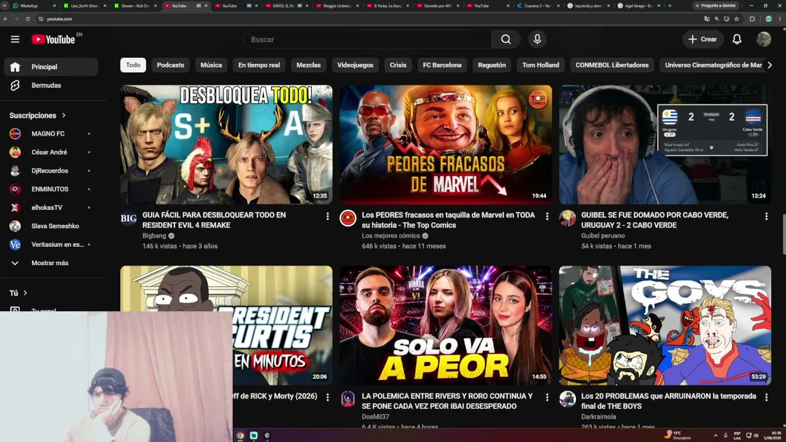The width and height of the screenshot is (786, 442).
Task: Open options for Resident Evil 4 Remake video
Action: (327, 216)
